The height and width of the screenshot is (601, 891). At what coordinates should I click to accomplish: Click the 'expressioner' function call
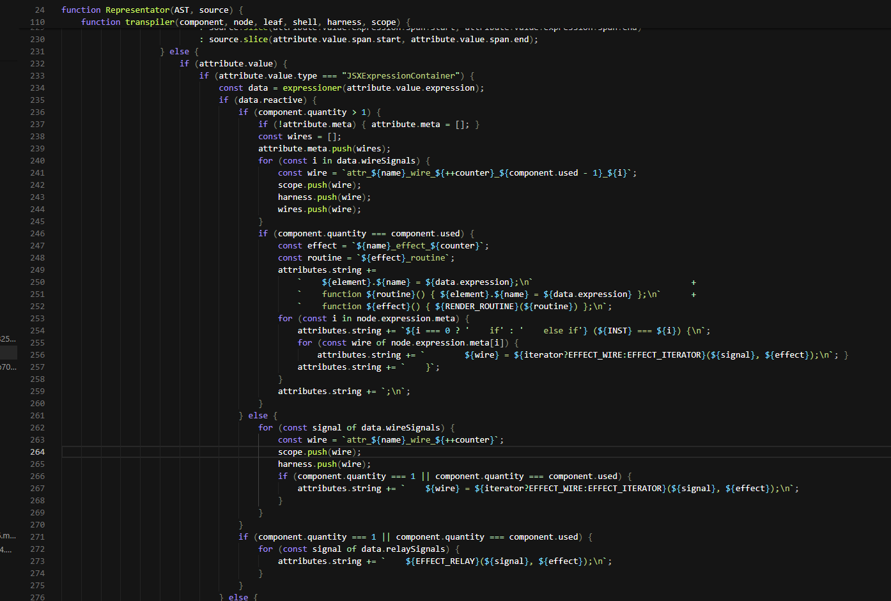tap(313, 87)
